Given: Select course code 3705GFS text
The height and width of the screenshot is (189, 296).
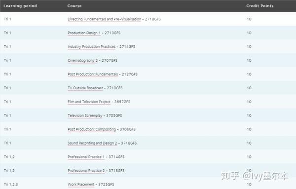Looking at the screenshot, I should (x=114, y=115).
